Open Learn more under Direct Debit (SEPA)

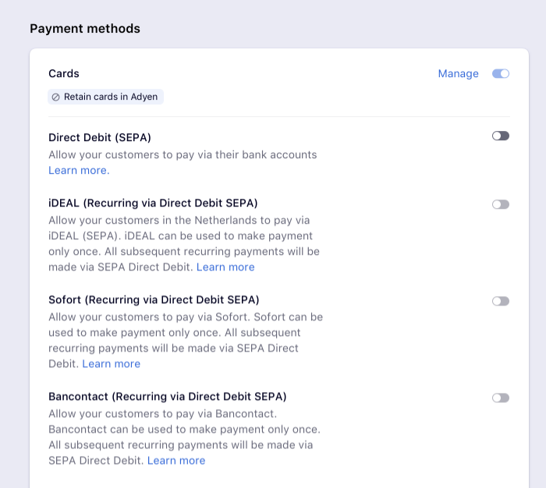[79, 170]
